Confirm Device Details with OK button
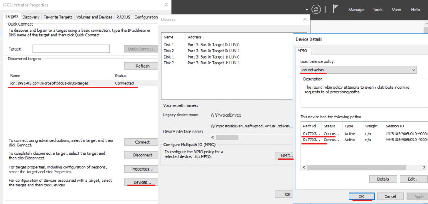 (x=362, y=196)
